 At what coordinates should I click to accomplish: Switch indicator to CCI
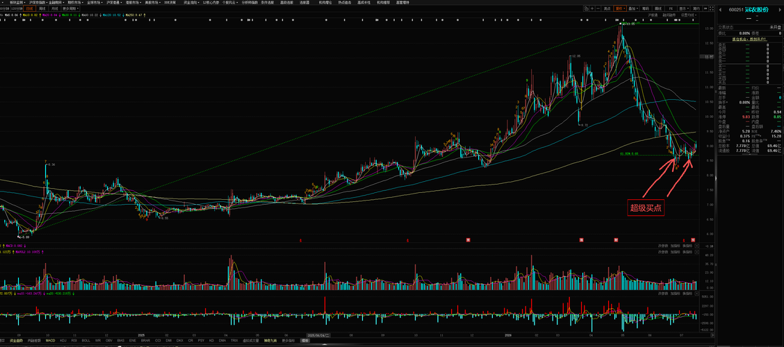158,341
